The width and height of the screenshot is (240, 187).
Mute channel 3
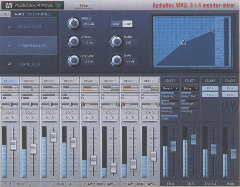[50, 118]
